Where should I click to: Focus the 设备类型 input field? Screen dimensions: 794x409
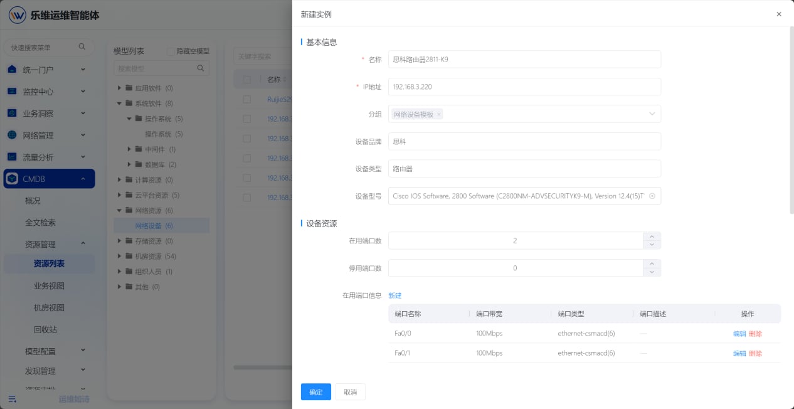tap(524, 169)
